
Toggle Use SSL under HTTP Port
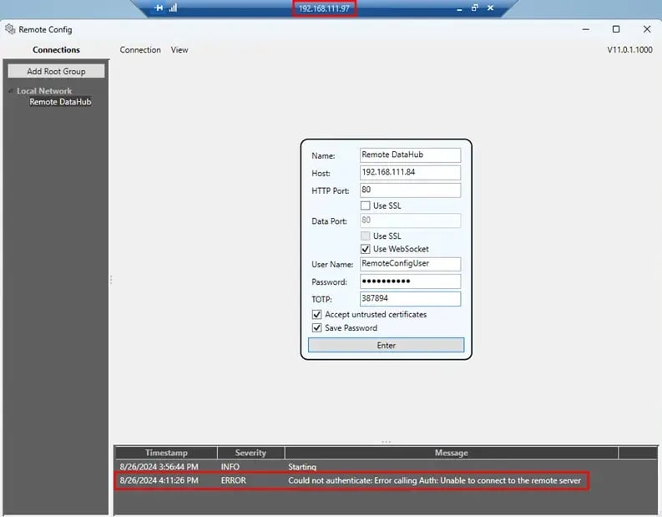(x=366, y=205)
